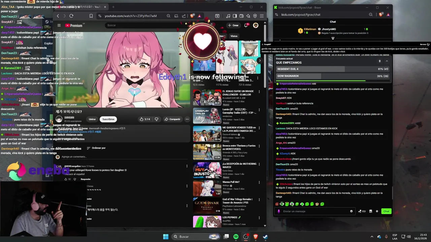Open Kick channel shop icon
431x242 pixels.
(370, 211)
